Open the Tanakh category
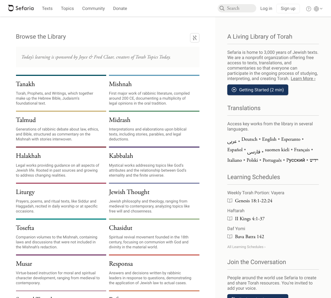 (25, 84)
